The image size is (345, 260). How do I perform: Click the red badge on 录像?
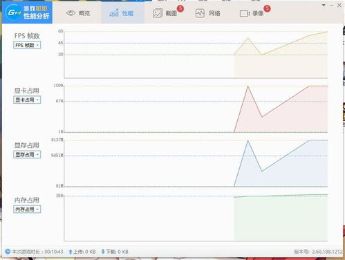click(x=267, y=9)
